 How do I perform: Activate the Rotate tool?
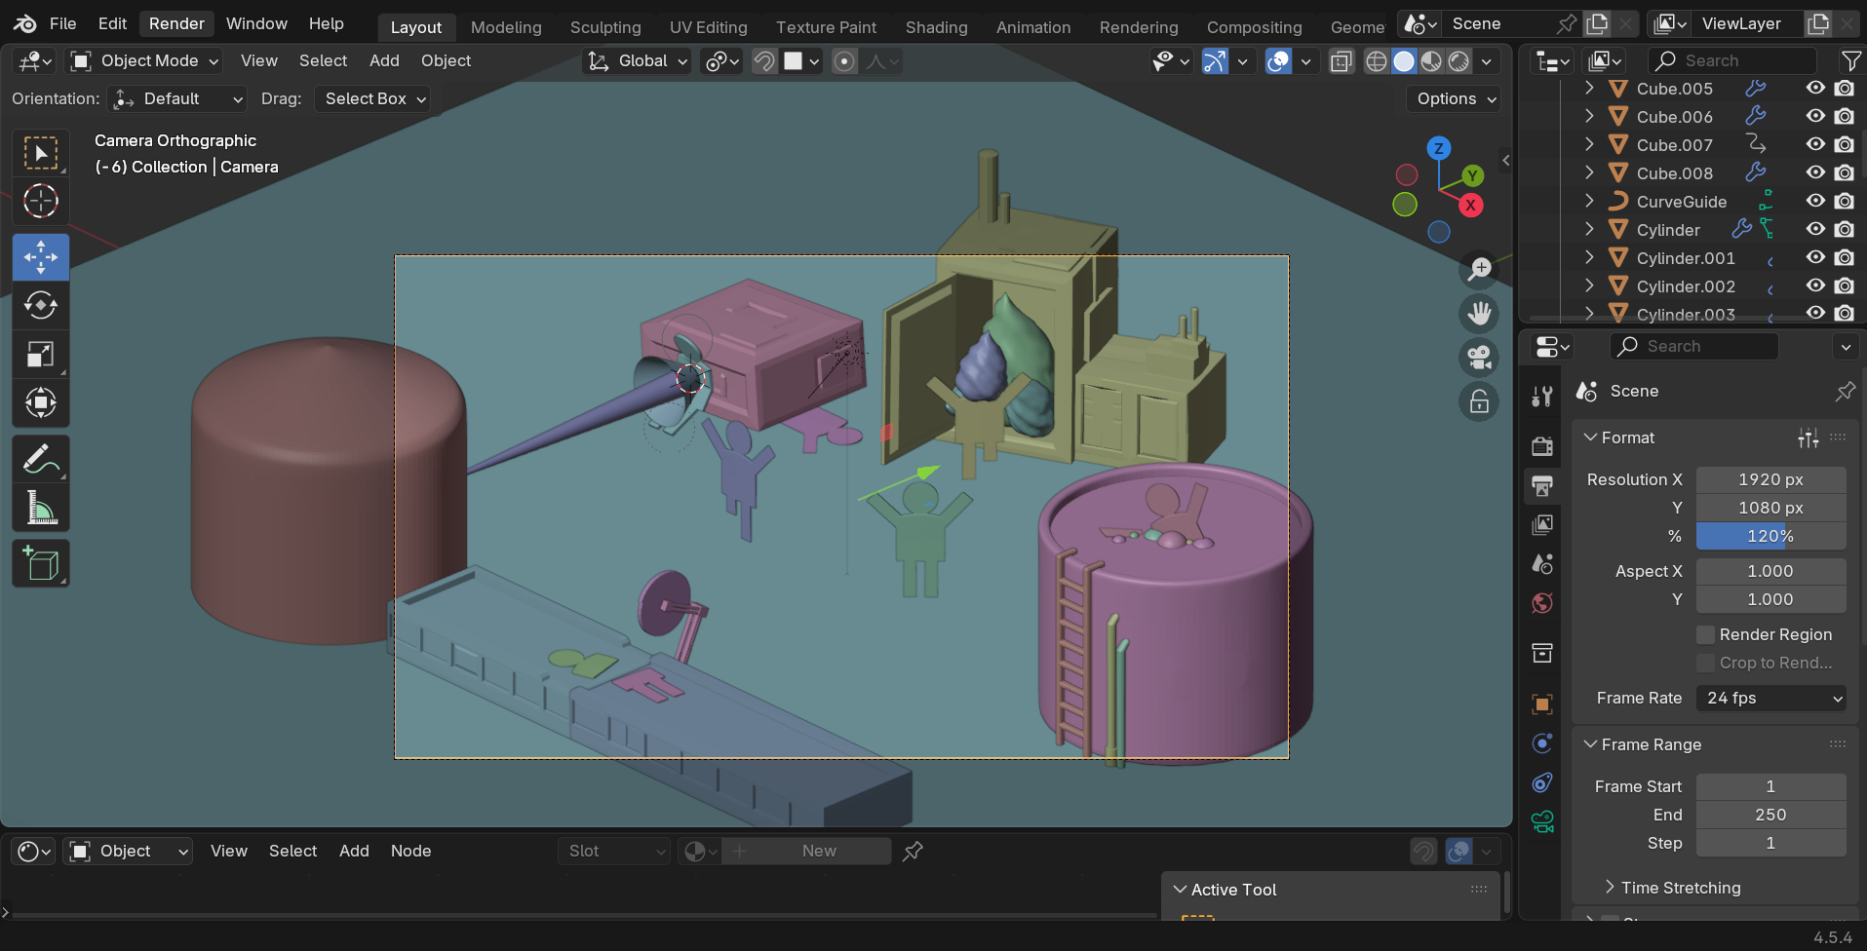tap(40, 306)
